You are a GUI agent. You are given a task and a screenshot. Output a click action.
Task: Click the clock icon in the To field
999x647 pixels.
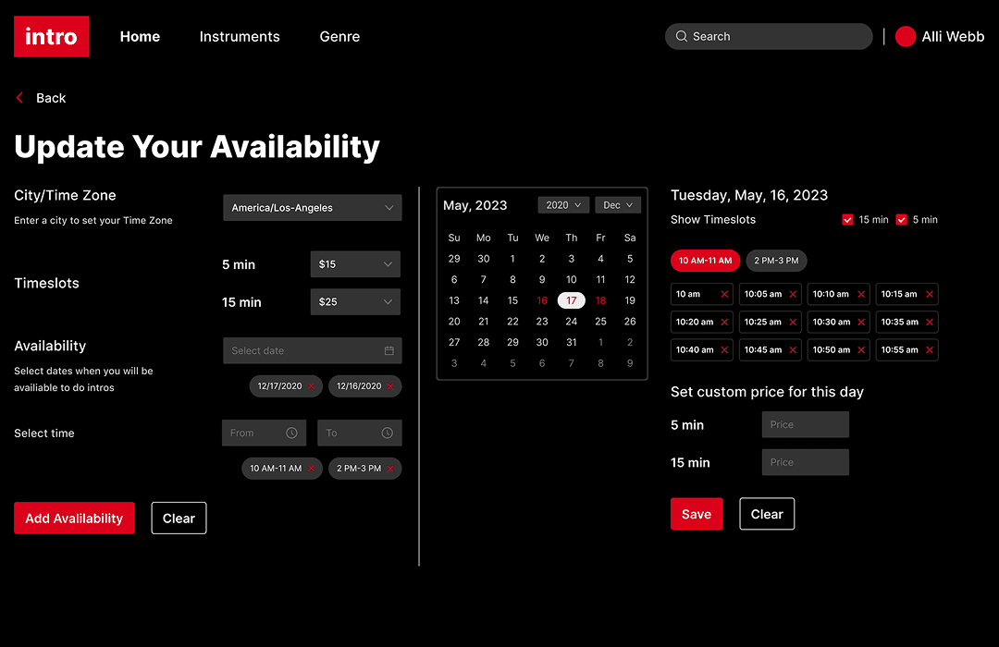coord(388,433)
